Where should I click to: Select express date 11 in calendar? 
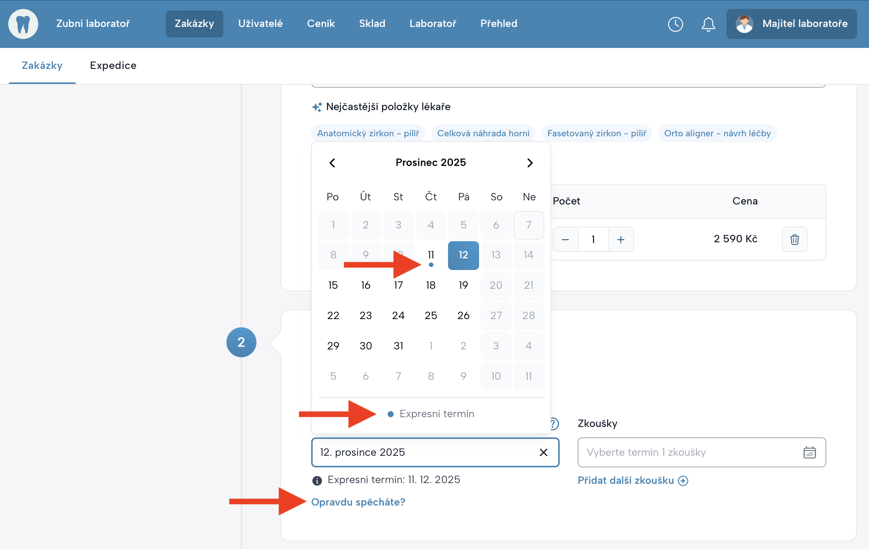click(x=431, y=255)
